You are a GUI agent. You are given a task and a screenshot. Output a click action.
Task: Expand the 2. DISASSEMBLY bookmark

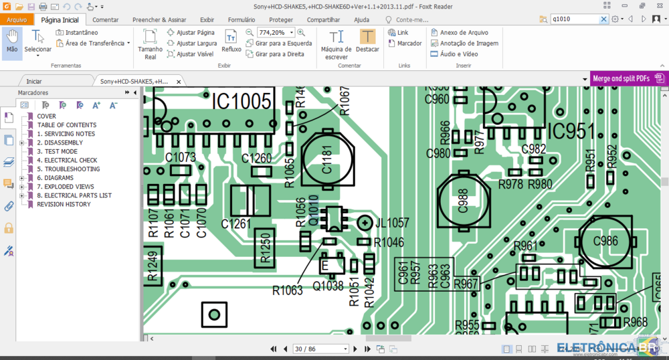click(22, 143)
